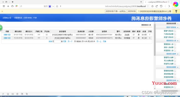Click the shield security icon in address bar
The height and width of the screenshot is (97, 180).
pos(148,6)
